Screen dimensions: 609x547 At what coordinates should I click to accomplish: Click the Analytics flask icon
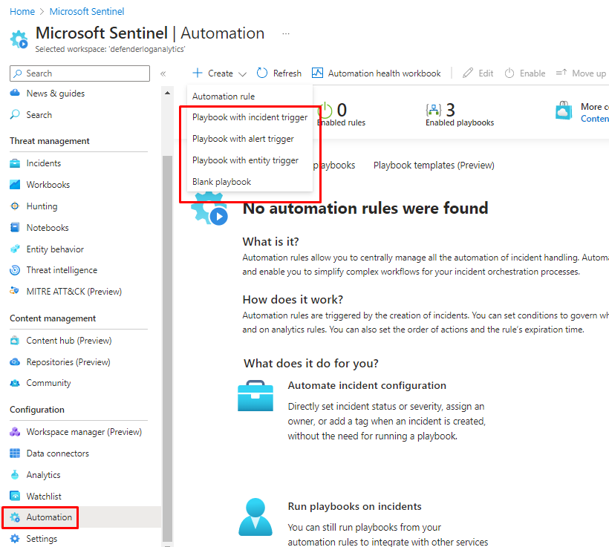coord(15,475)
